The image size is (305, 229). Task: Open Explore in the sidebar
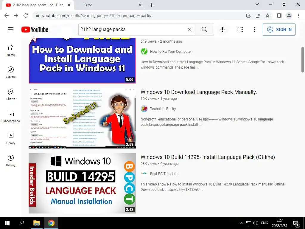click(x=11, y=72)
